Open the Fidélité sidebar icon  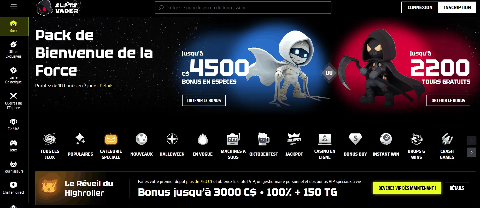coord(14,125)
